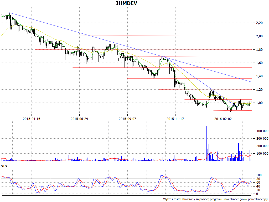Click the tallest volume bar above 400 000
The height and width of the screenshot is (202, 269).
207,143
